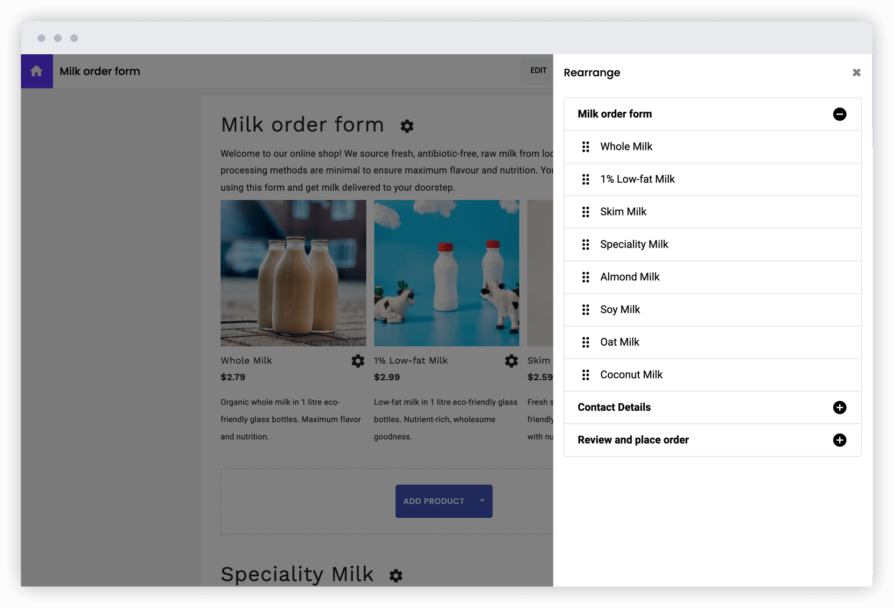Click the home icon in the top bar

point(37,71)
